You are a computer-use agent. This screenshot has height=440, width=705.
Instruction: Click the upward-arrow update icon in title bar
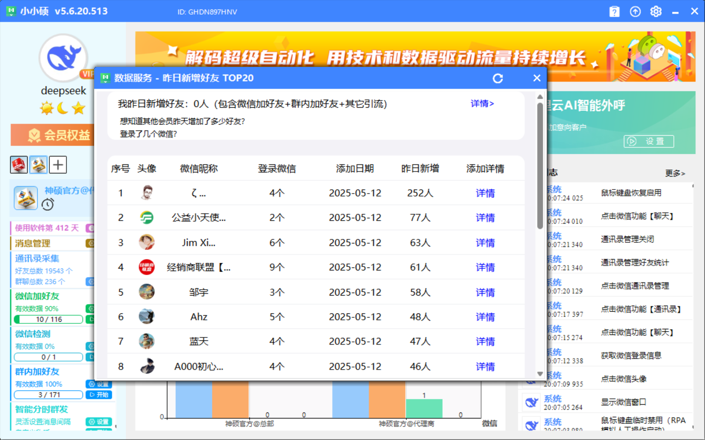(636, 12)
